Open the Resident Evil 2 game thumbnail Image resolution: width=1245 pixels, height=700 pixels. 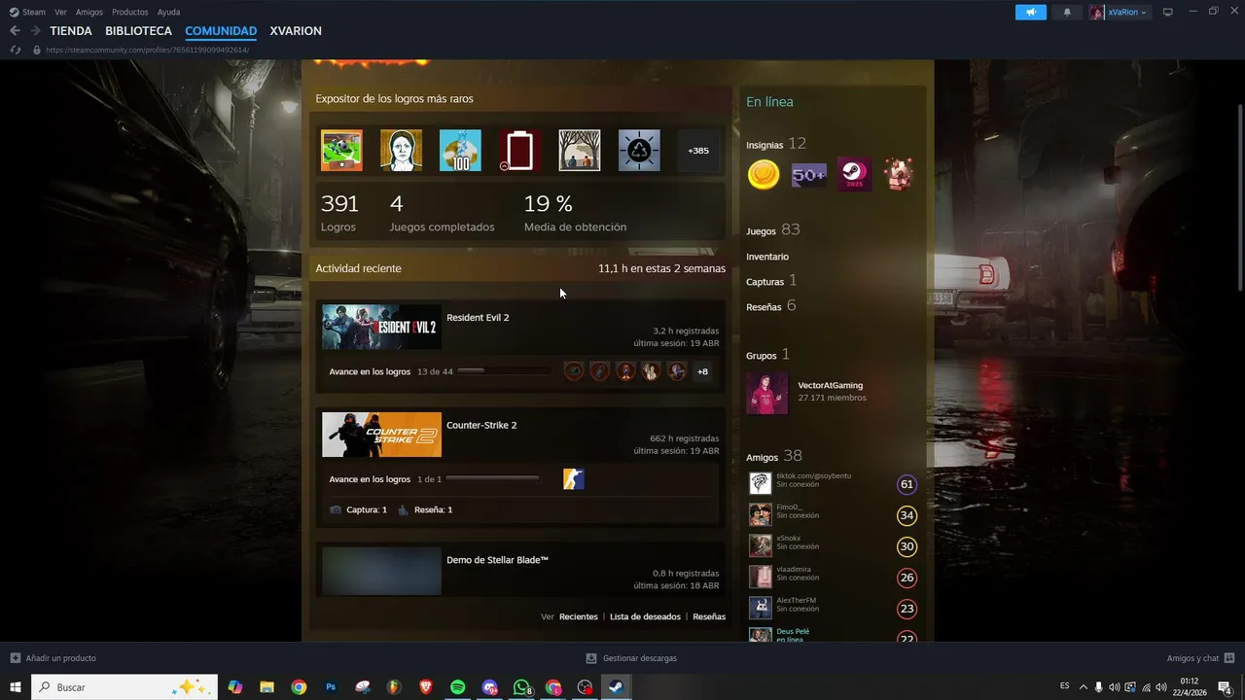tap(381, 327)
